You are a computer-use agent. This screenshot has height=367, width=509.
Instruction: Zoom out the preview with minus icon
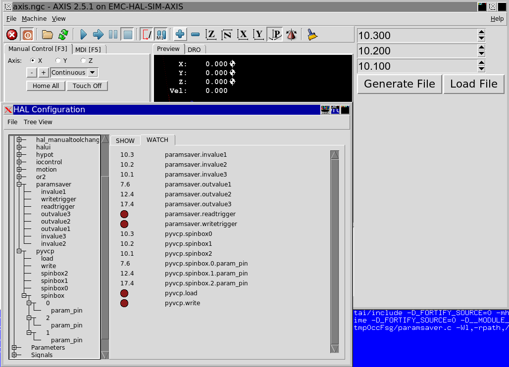click(x=196, y=35)
